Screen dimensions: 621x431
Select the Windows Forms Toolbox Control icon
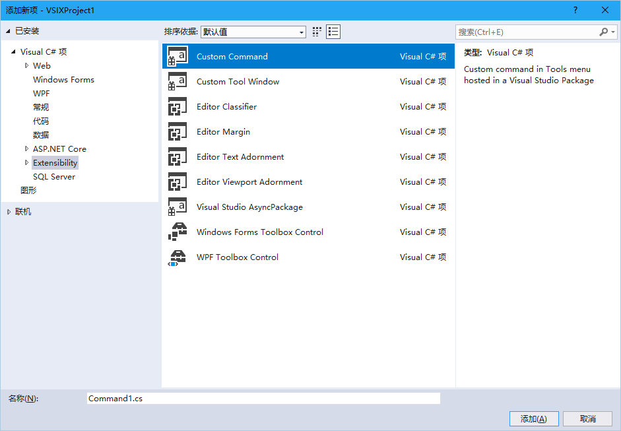pos(177,232)
